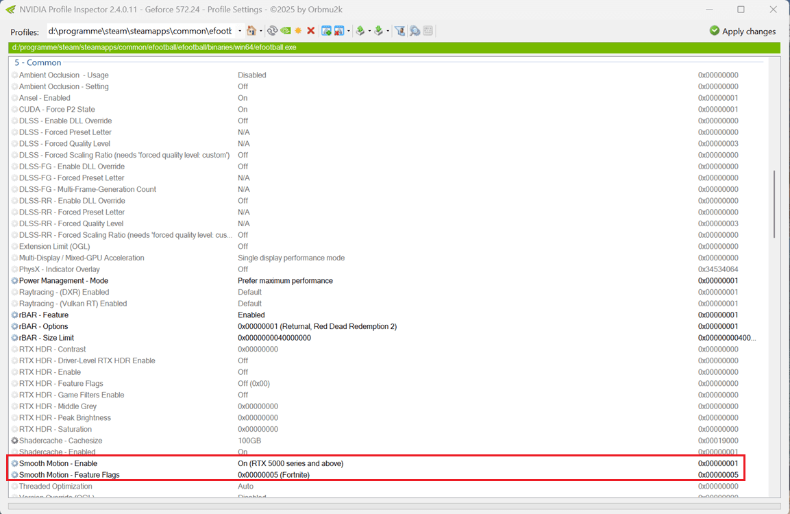Click the magnifier scan icon in the toolbar
790x514 pixels.
(415, 31)
